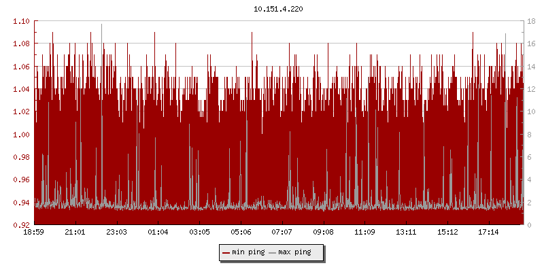Click the 03:05 time axis label
This screenshot has height=272, width=544.
pos(199,233)
